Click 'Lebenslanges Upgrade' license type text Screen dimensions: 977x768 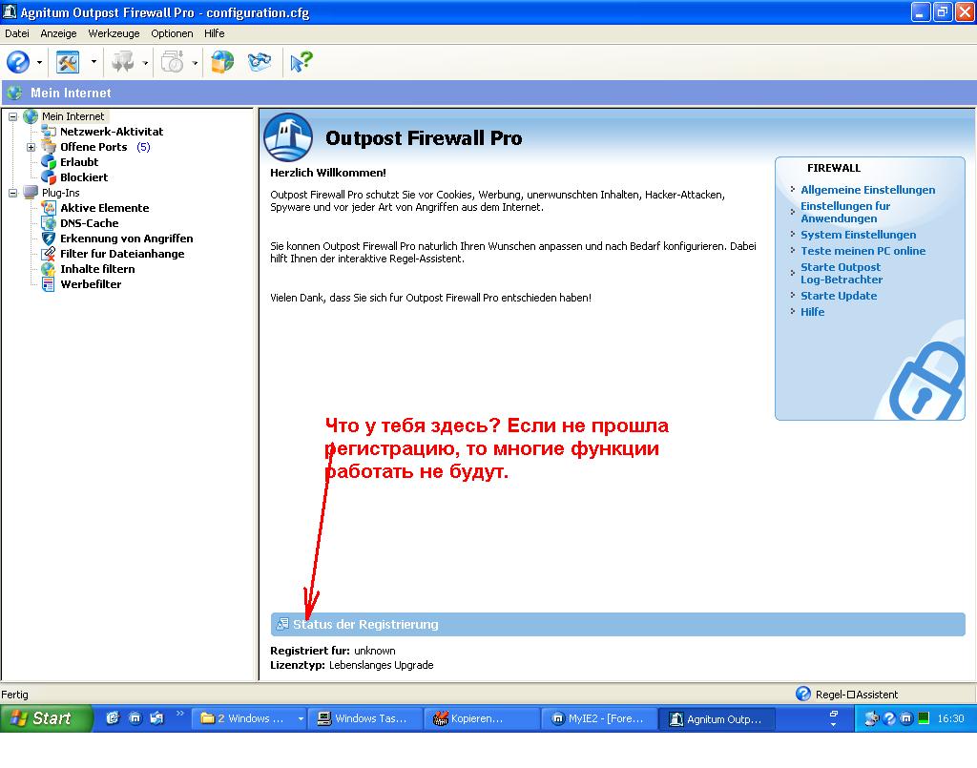click(x=382, y=665)
